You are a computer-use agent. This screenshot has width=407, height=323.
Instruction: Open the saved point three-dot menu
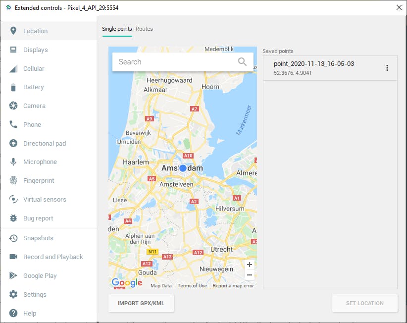pos(387,68)
